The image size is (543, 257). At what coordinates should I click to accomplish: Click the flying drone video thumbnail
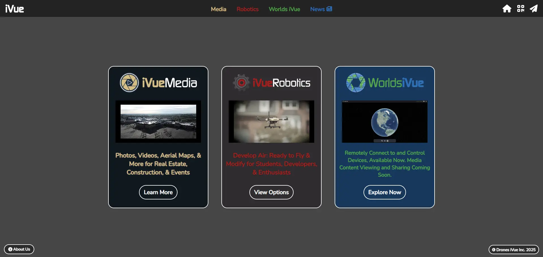tap(271, 122)
